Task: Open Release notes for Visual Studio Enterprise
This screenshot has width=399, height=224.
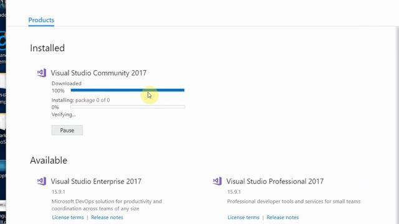Action: click(107, 217)
